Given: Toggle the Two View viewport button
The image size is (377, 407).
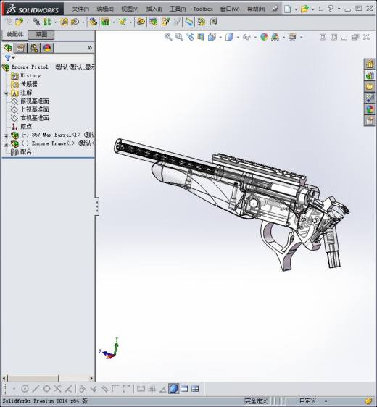Looking at the screenshot, I should (x=184, y=389).
